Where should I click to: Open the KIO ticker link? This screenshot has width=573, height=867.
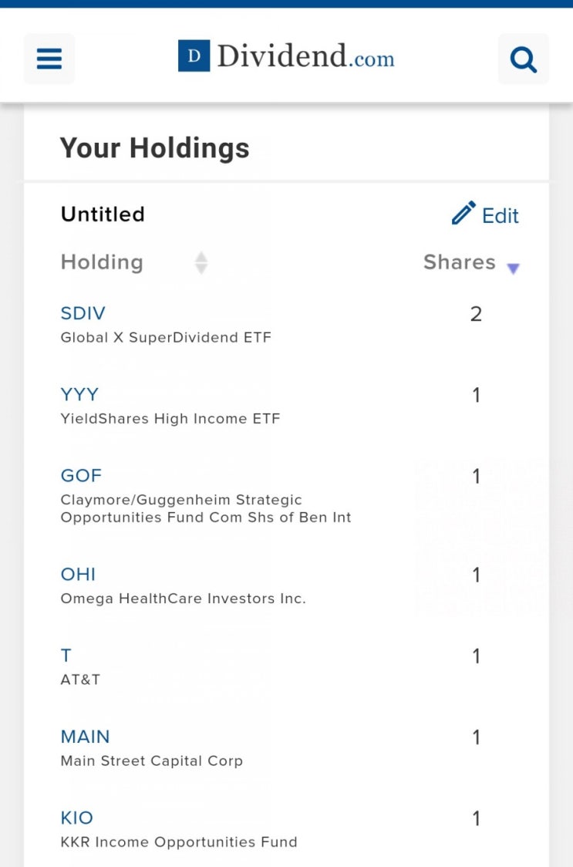pos(77,818)
